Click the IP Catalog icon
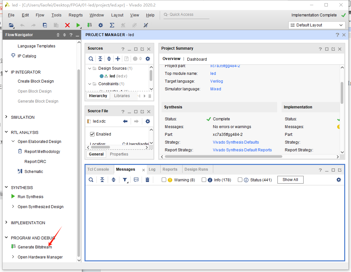 point(13,55)
